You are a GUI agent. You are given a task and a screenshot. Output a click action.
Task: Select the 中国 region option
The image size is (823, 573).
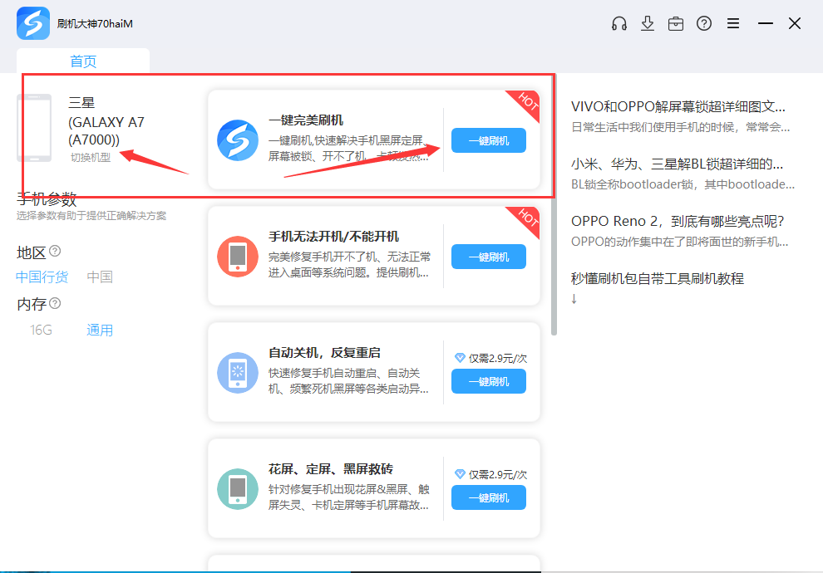pos(100,277)
